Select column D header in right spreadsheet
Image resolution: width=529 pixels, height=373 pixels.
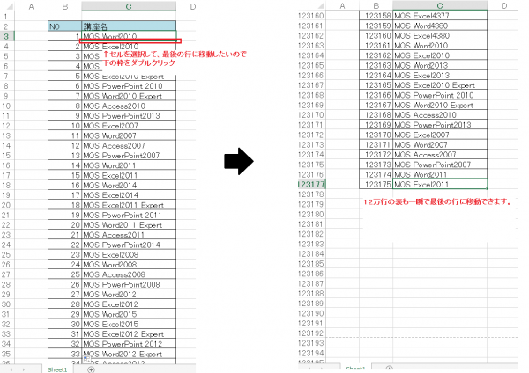[x=503, y=6]
